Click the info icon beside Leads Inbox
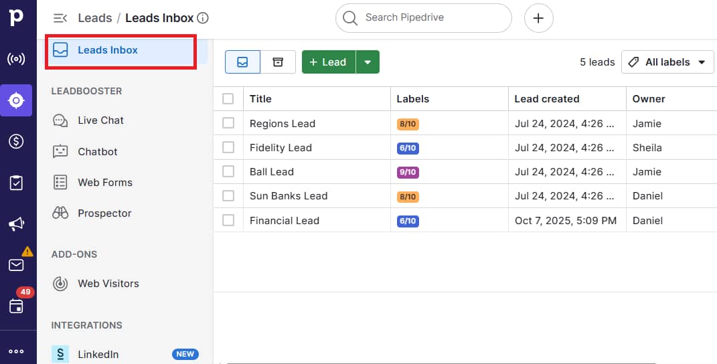 (203, 18)
